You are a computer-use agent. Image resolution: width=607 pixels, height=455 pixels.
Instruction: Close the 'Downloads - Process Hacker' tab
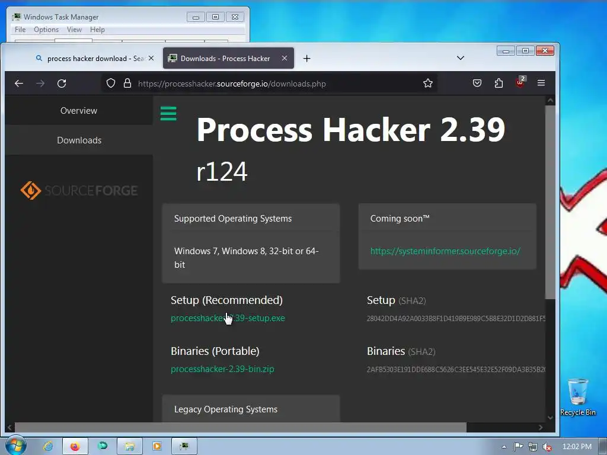[x=285, y=58]
